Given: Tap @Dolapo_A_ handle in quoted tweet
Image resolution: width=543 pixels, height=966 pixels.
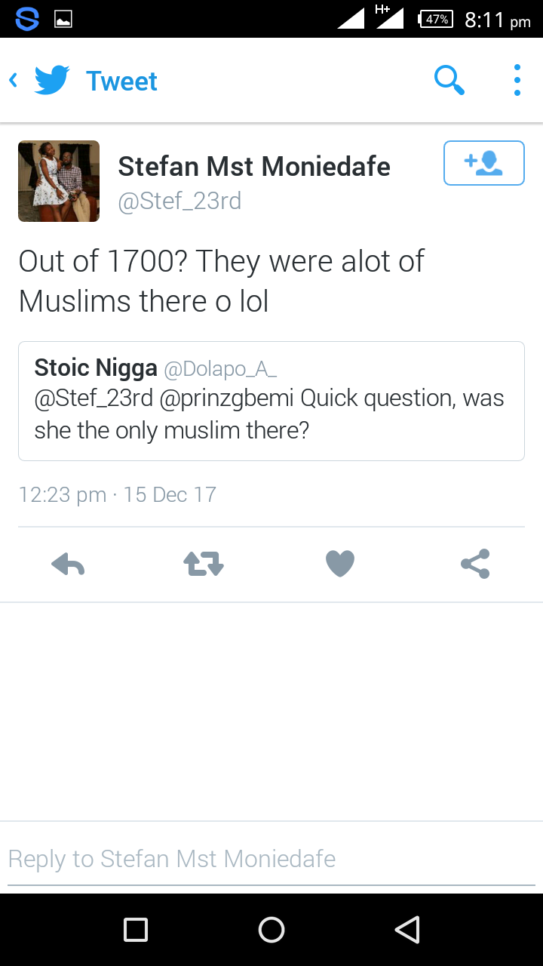Looking at the screenshot, I should (x=220, y=369).
